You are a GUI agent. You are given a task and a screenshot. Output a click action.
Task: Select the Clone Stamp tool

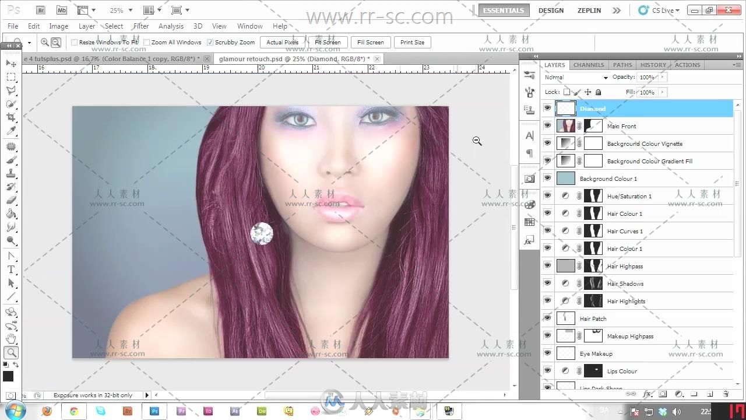tap(11, 174)
